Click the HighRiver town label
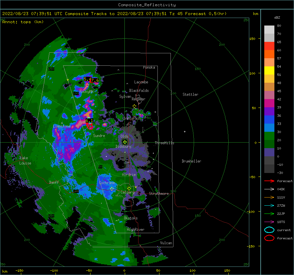294x275 pixels. (x=136, y=230)
